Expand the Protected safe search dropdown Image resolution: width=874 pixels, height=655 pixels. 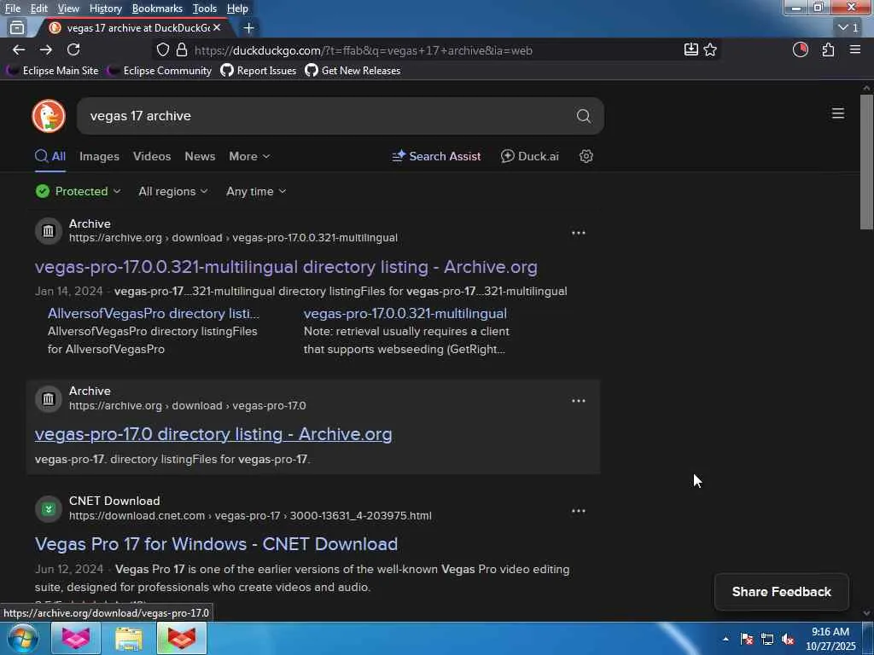tap(78, 191)
